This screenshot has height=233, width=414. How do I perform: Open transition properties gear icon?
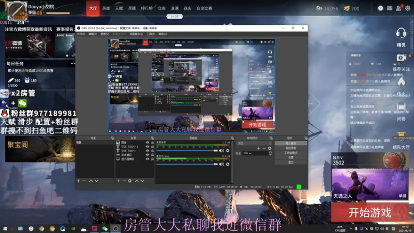(x=270, y=148)
